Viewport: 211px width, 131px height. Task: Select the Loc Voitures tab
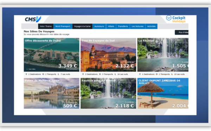pyautogui.click(x=138, y=26)
